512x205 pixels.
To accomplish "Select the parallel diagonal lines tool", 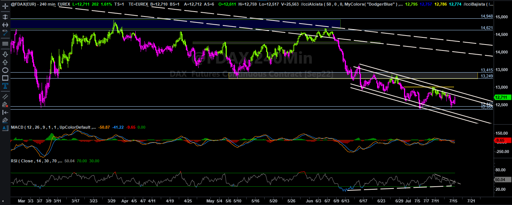I will tap(5, 97).
